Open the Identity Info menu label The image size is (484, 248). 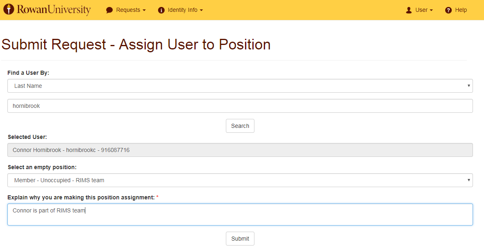[x=182, y=10]
